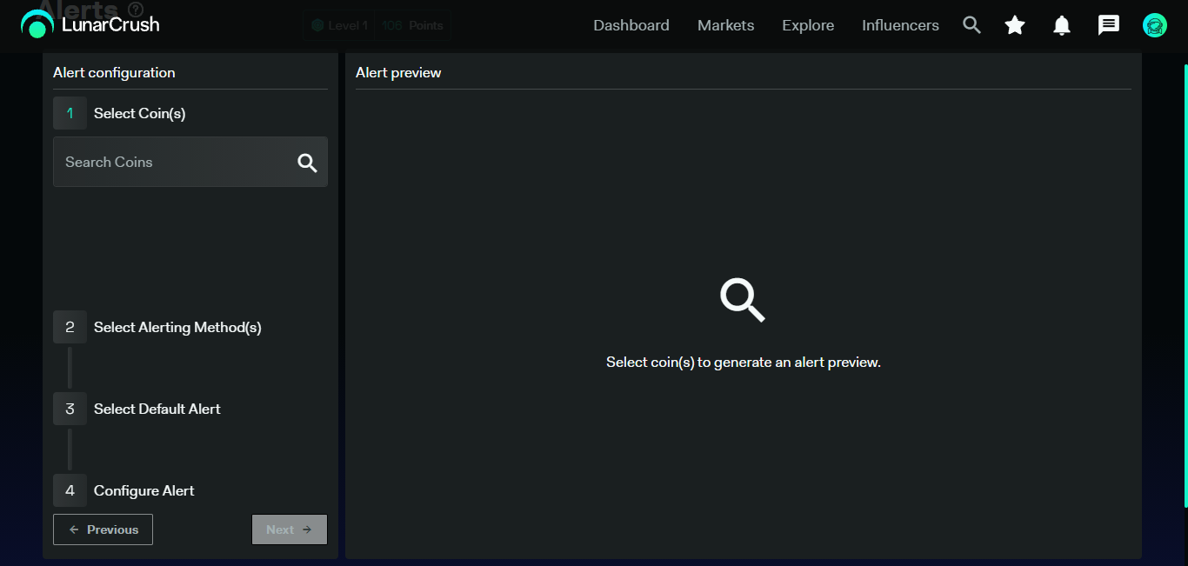Click the page vertical scrollbar
Screen dimensions: 1188x566
tap(1185, 287)
